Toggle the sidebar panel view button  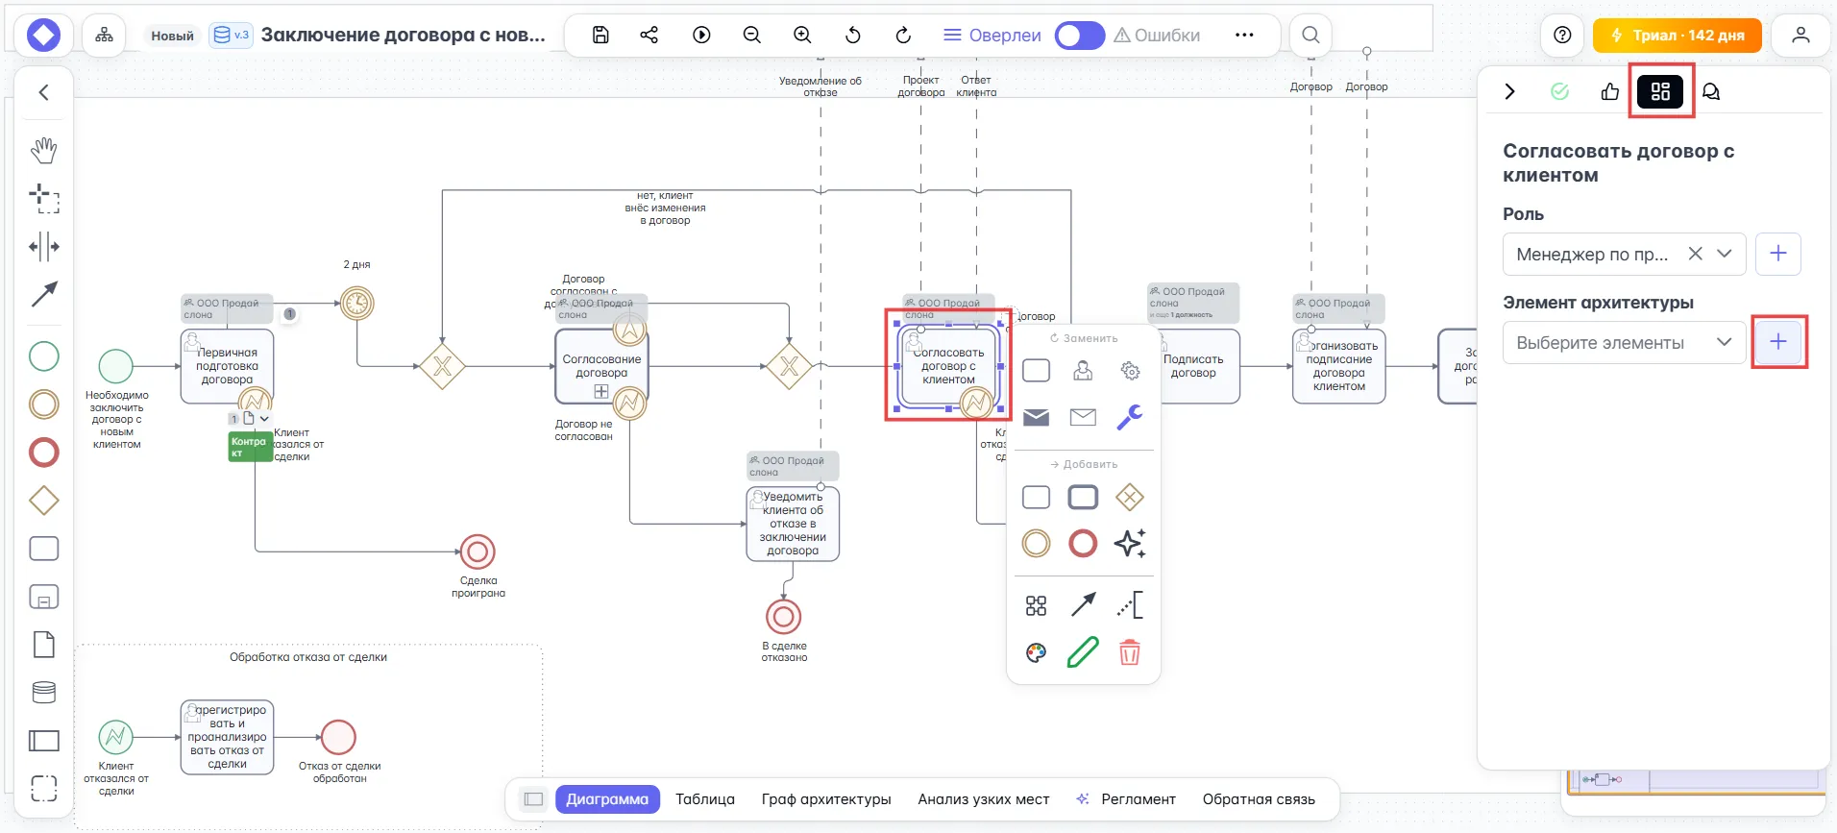pyautogui.click(x=534, y=799)
